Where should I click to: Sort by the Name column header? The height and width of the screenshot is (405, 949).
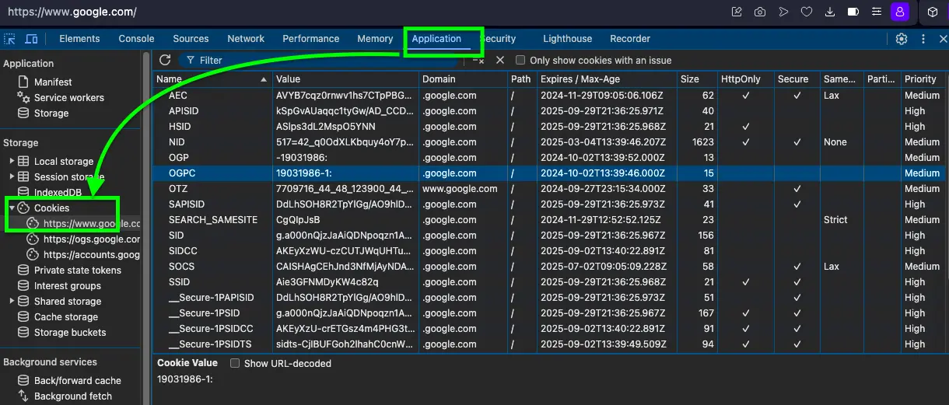212,79
